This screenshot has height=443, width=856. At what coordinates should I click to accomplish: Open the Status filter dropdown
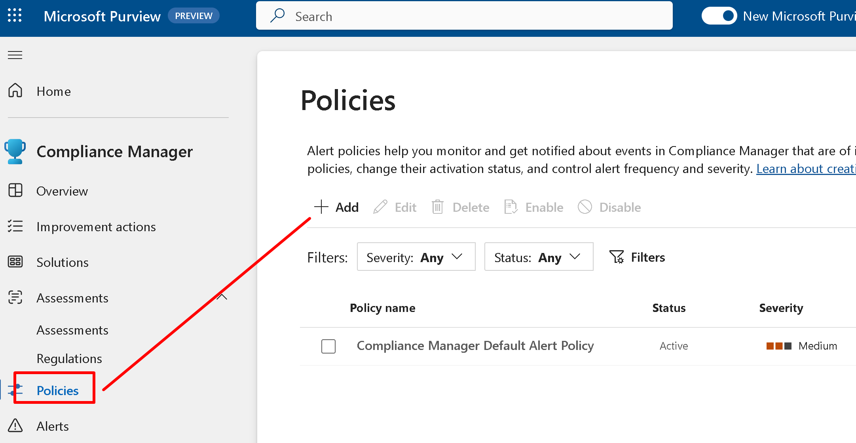tap(538, 257)
